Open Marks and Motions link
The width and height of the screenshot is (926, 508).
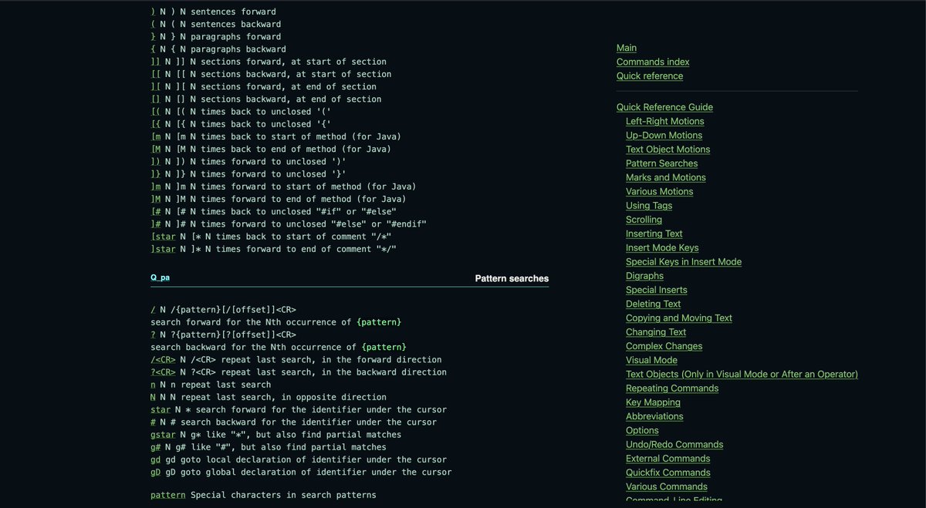click(x=665, y=177)
